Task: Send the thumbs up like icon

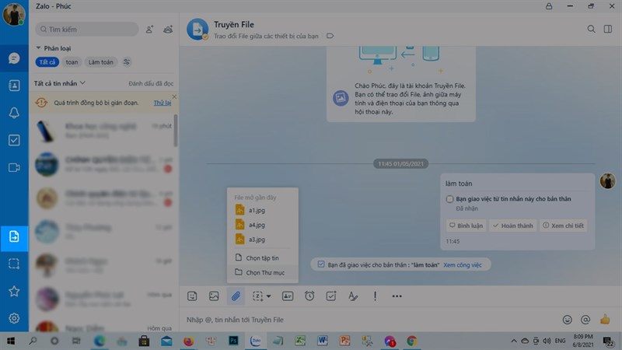Action: (x=605, y=320)
